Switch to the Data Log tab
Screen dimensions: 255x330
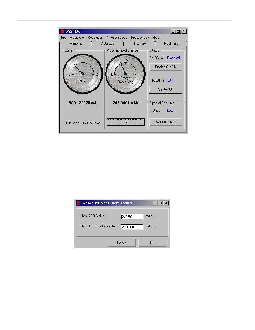[x=107, y=43]
